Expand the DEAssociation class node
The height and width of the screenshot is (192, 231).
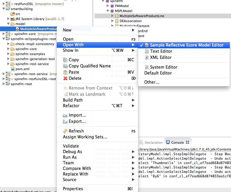click(x=112, y=21)
